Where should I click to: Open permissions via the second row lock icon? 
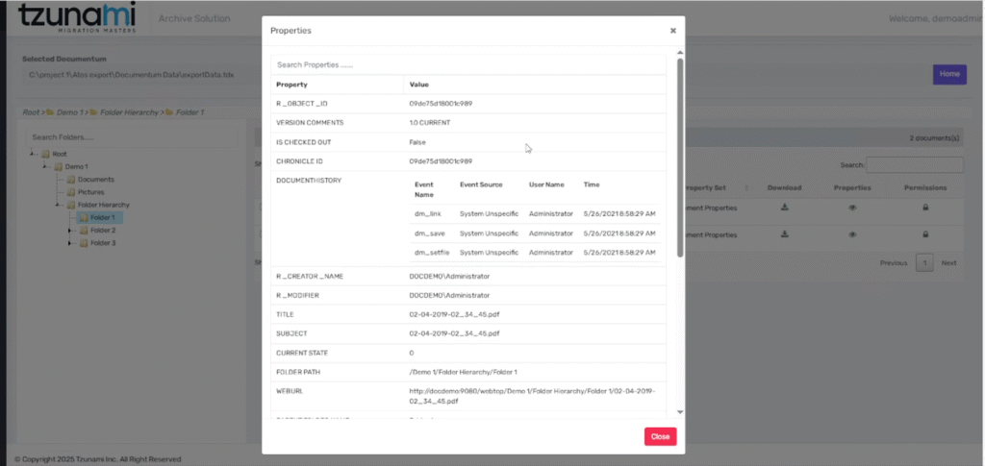point(925,234)
